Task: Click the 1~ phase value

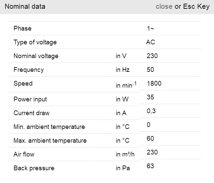Action: point(150,29)
